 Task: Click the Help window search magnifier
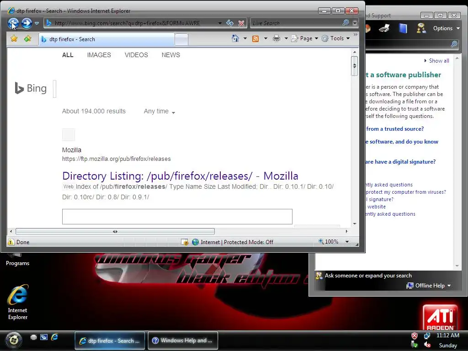[x=454, y=44]
